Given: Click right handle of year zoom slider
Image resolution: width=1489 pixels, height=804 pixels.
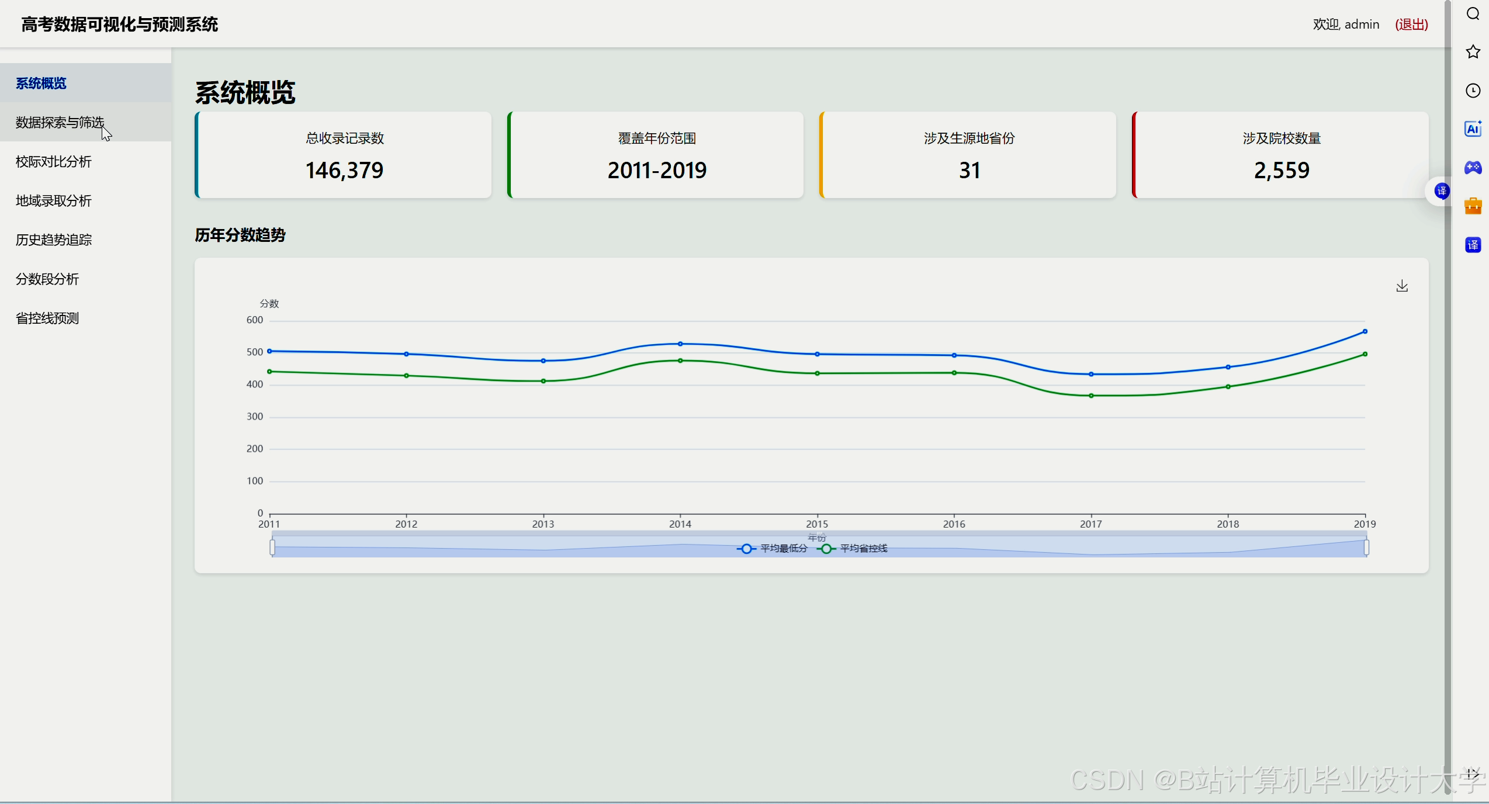Looking at the screenshot, I should pyautogui.click(x=1366, y=547).
